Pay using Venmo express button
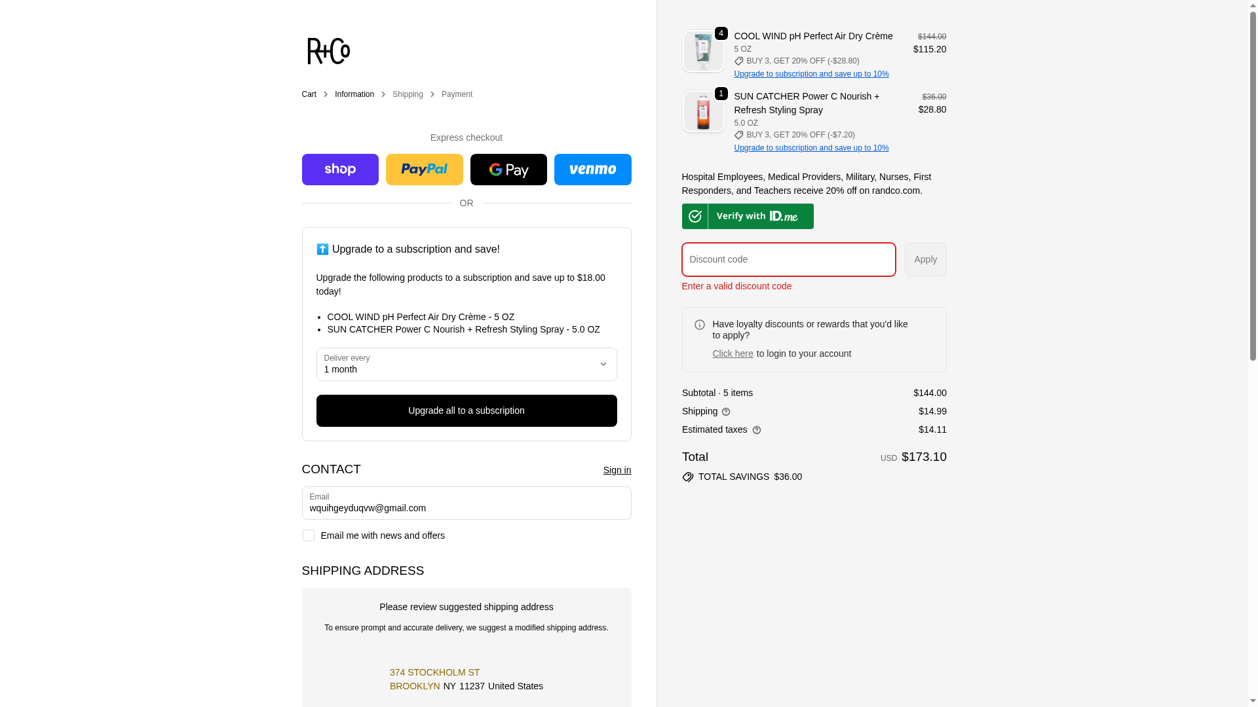The image size is (1258, 707). 592,170
